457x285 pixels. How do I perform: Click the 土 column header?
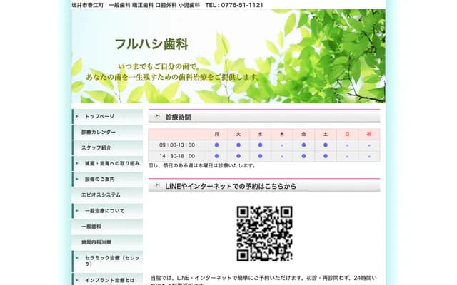click(326, 134)
